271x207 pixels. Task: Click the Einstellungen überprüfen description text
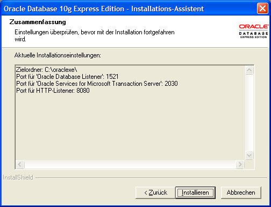click(x=95, y=35)
